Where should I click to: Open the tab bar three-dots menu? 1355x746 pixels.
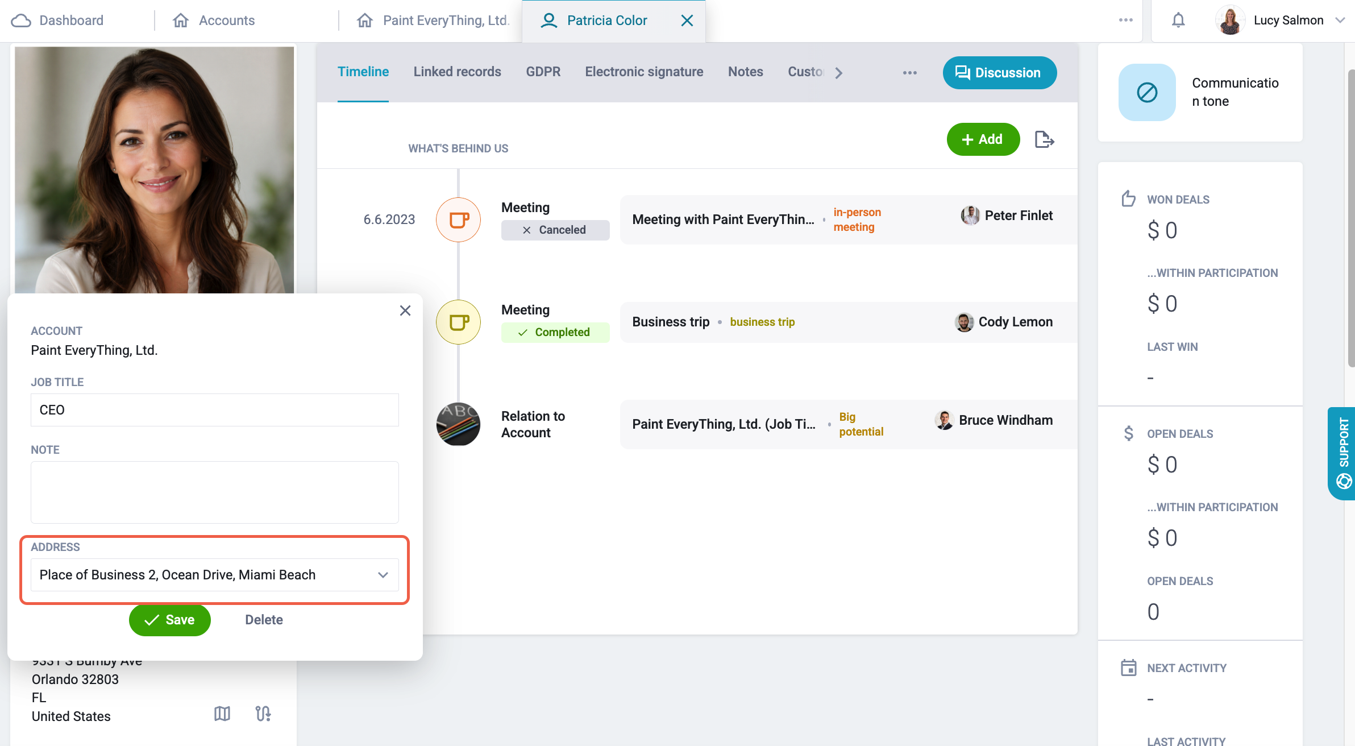point(910,73)
